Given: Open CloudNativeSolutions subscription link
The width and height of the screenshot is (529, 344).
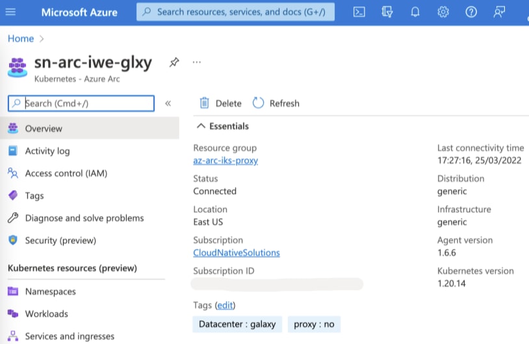Looking at the screenshot, I should coord(236,252).
